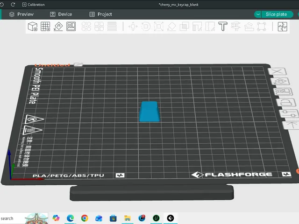Add a new plate with grid icon
299x224 pixels.
coord(45,27)
